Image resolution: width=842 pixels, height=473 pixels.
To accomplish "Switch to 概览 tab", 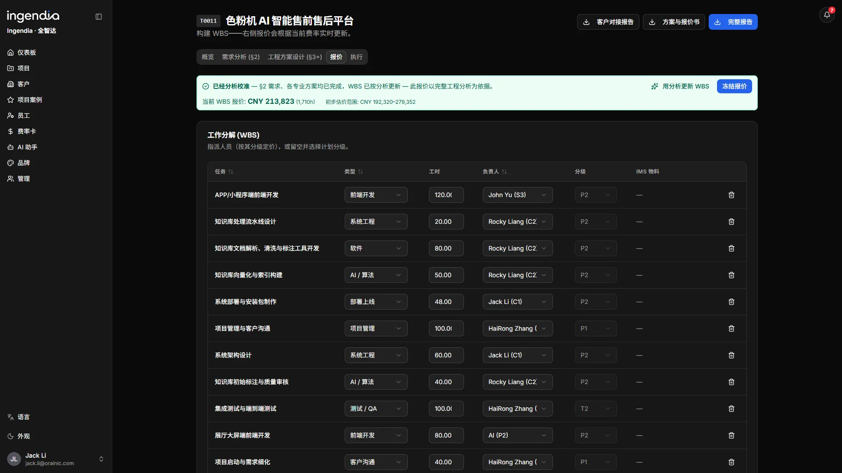I will [x=208, y=57].
